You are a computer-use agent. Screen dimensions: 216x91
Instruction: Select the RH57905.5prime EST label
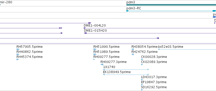click(29, 47)
